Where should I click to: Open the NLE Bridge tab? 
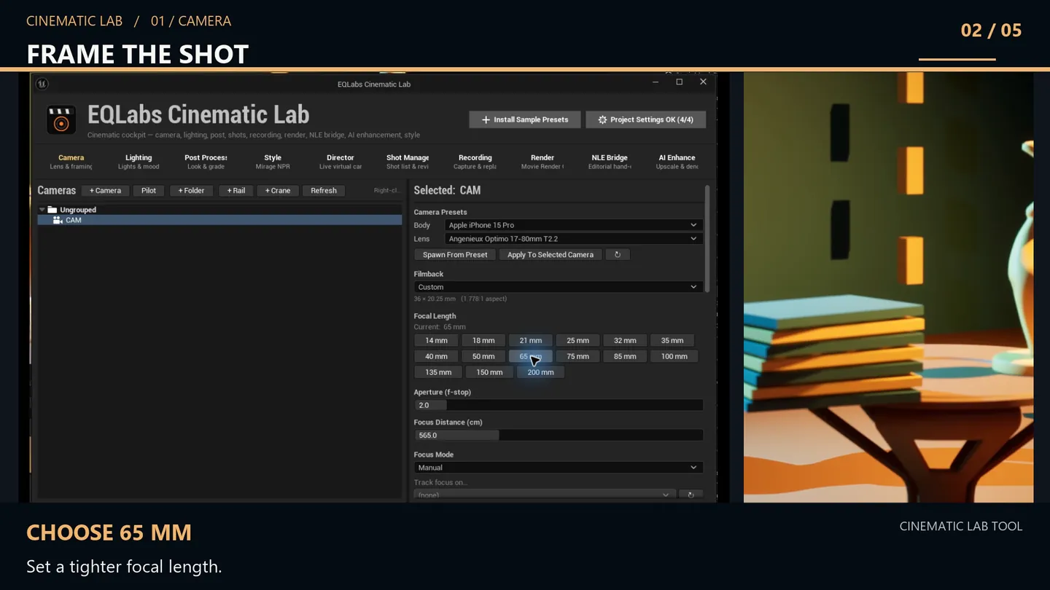coord(610,162)
